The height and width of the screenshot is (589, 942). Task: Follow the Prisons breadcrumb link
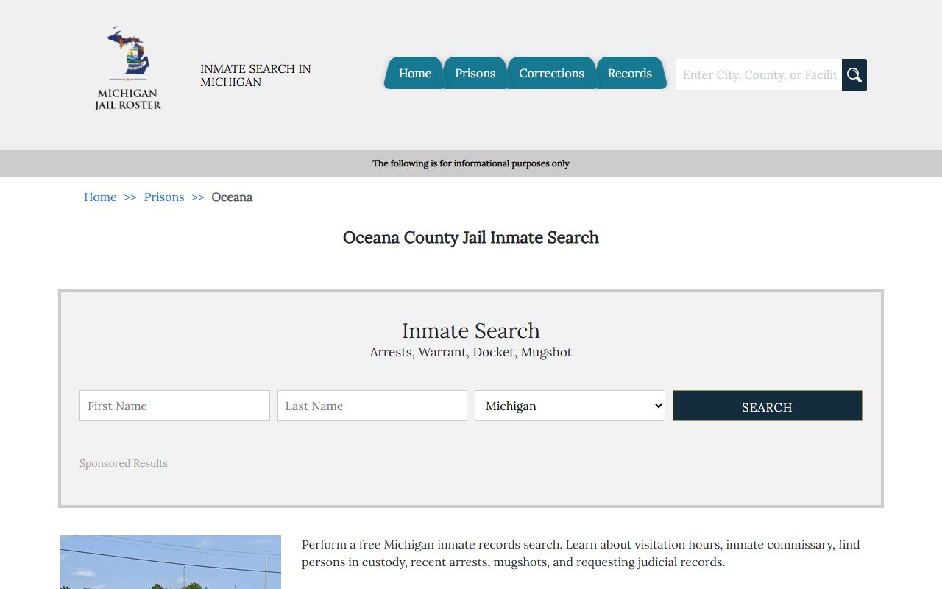[x=164, y=197]
